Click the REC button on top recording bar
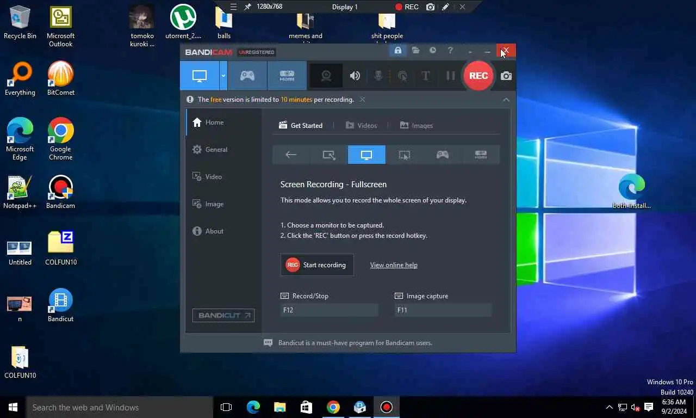Viewport: 696px width, 418px height. coord(407,7)
